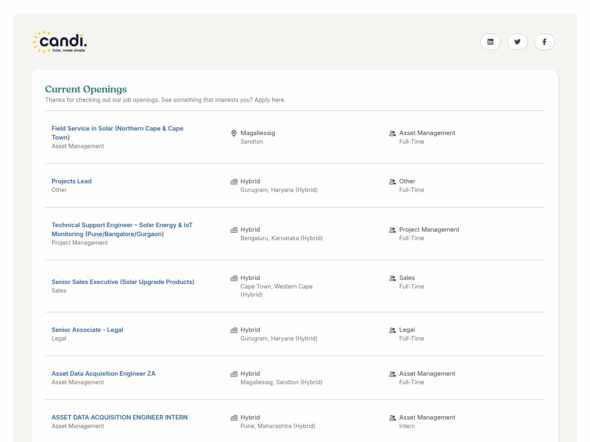590x442 pixels.
Task: Click the team icon beside Sales department
Action: click(x=393, y=278)
